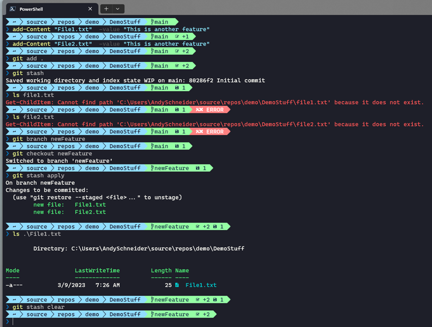Click the second red ERROR badge after ls file2.txt

tap(210, 132)
